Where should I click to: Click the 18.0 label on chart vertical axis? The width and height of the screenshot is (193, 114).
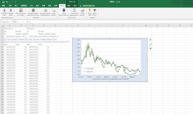click(x=78, y=40)
